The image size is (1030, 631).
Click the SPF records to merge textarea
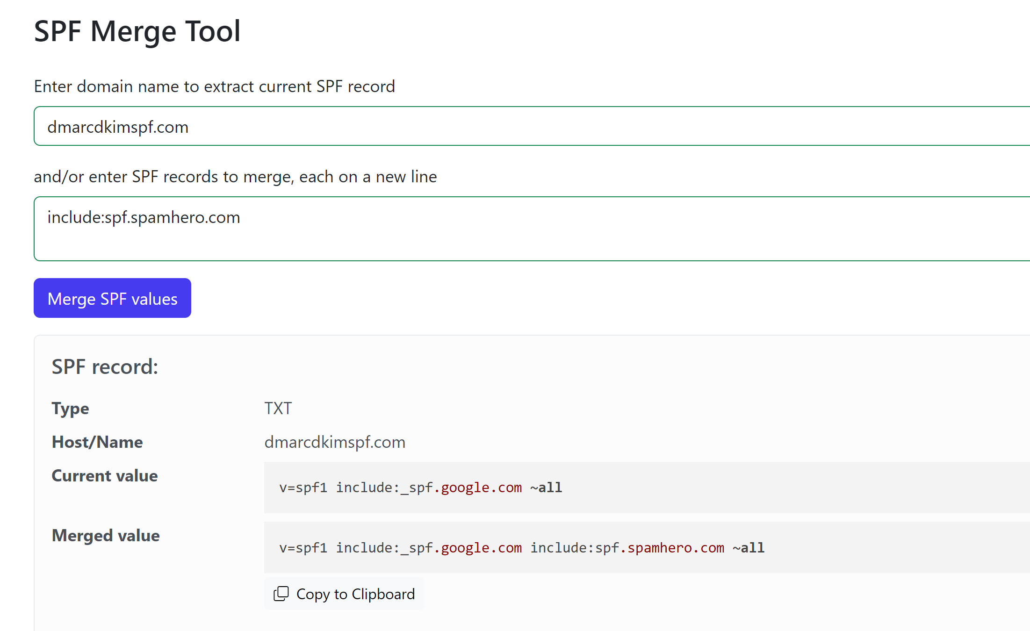[x=532, y=229]
